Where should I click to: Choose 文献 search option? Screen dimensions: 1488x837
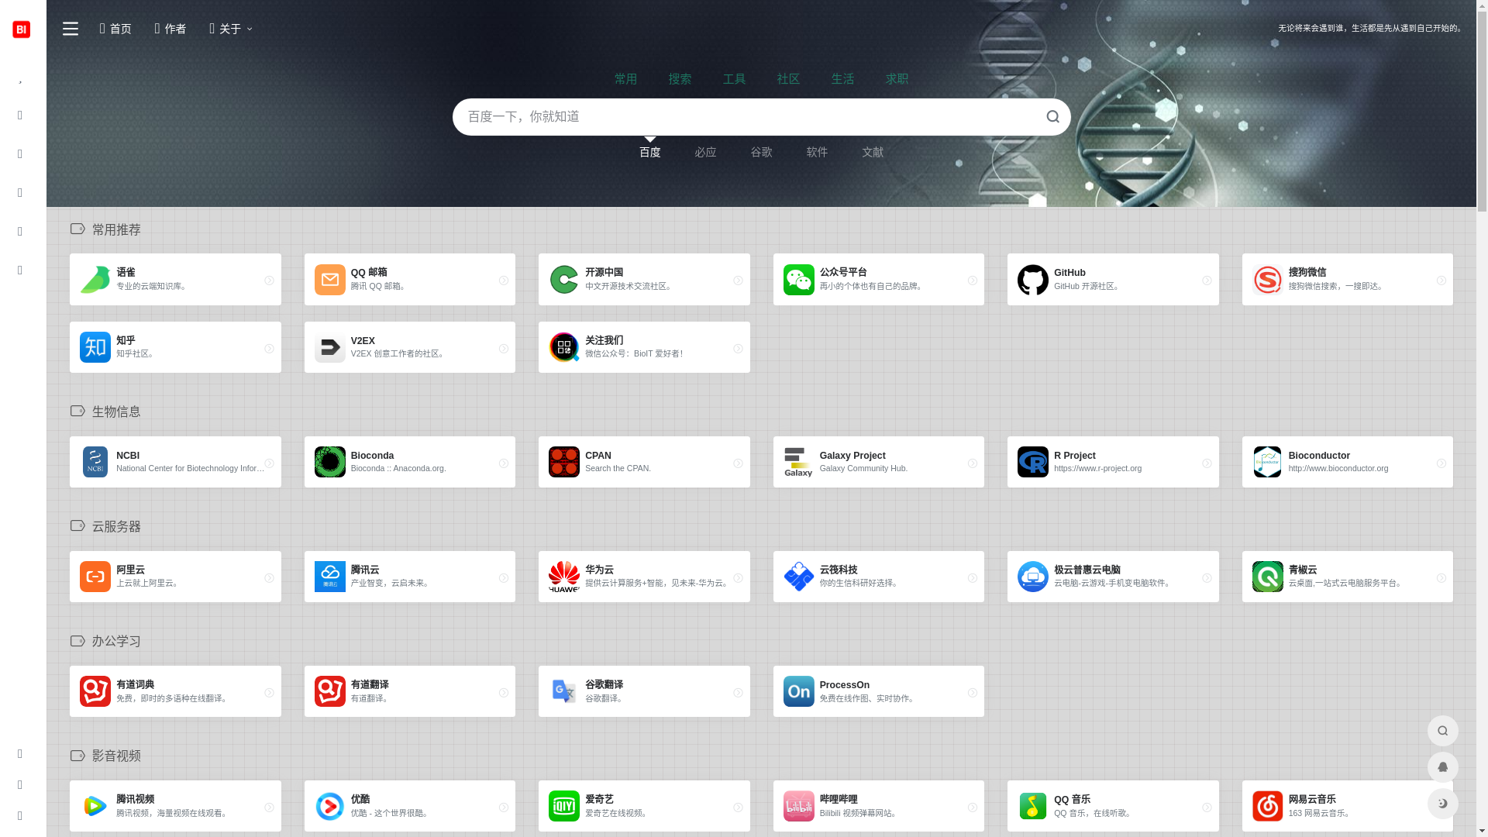click(873, 153)
